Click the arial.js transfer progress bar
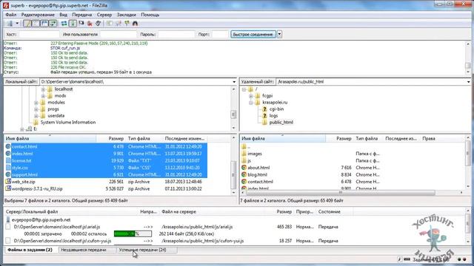 (x=133, y=233)
